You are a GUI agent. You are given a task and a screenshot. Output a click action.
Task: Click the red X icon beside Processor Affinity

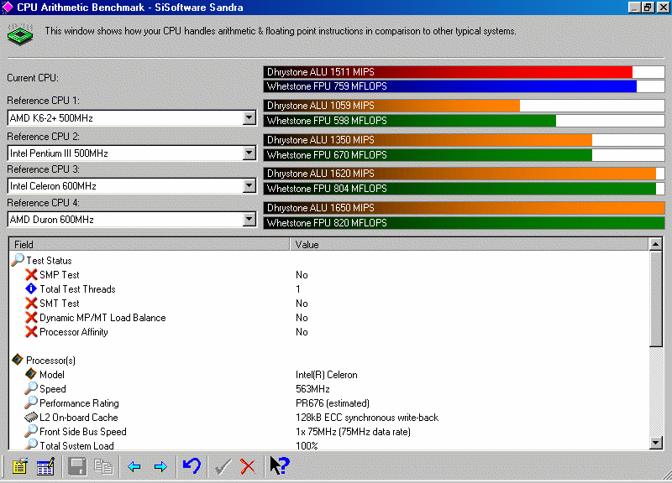(x=31, y=331)
